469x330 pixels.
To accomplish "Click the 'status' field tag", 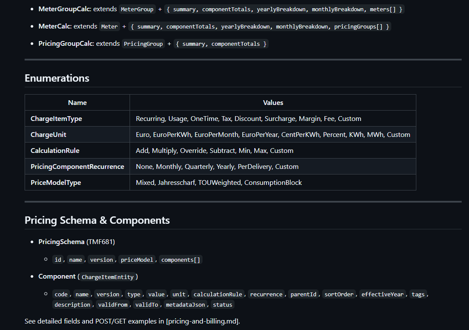I will tap(222, 305).
